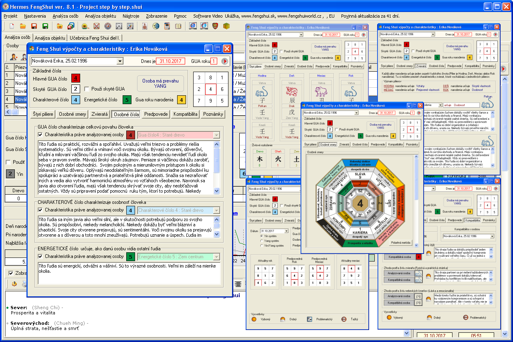
Task: Click the Polarná metóda button
Action: coord(401,243)
